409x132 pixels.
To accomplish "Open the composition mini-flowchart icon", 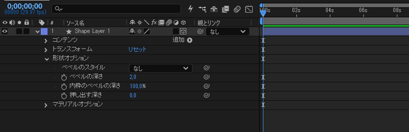I will pyautogui.click(x=202, y=9).
